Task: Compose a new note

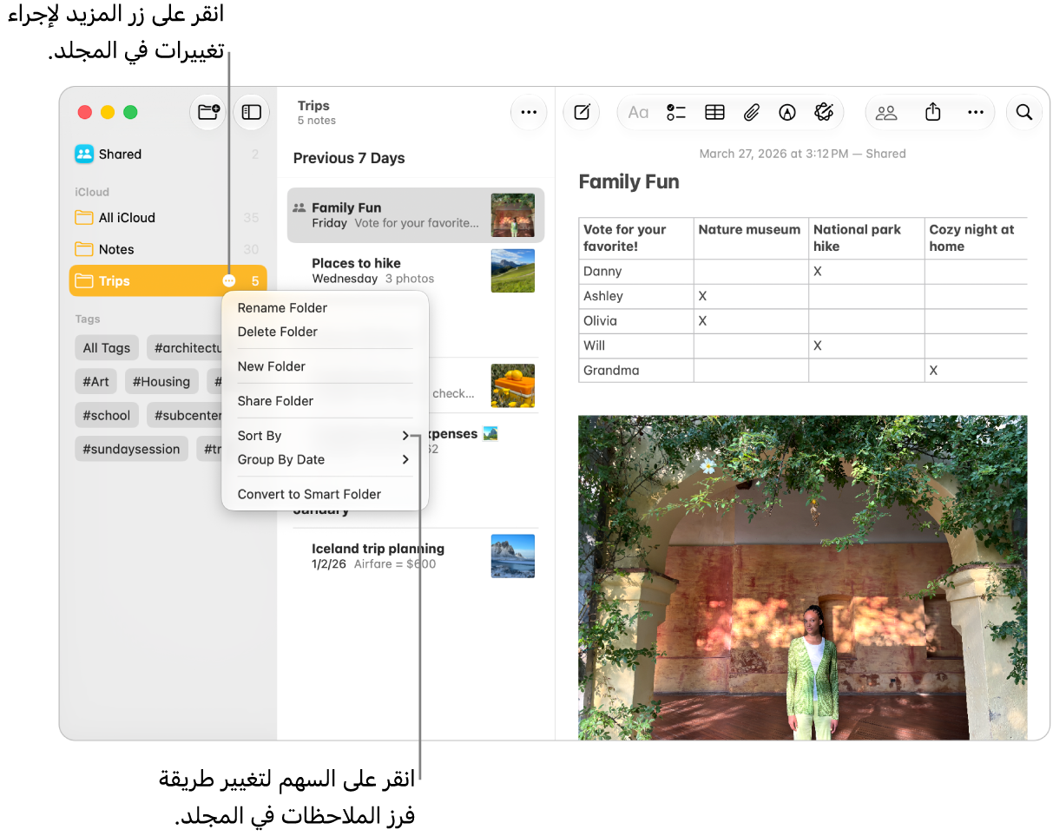Action: (x=582, y=112)
